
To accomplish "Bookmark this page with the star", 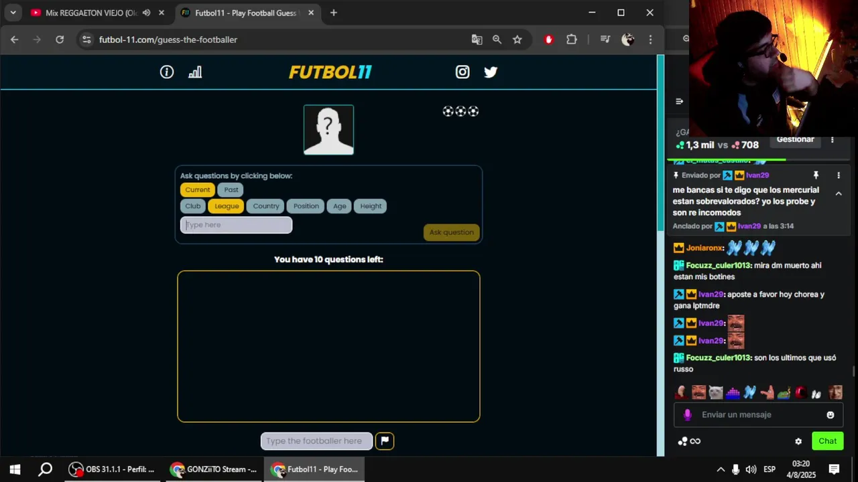I will pos(517,39).
